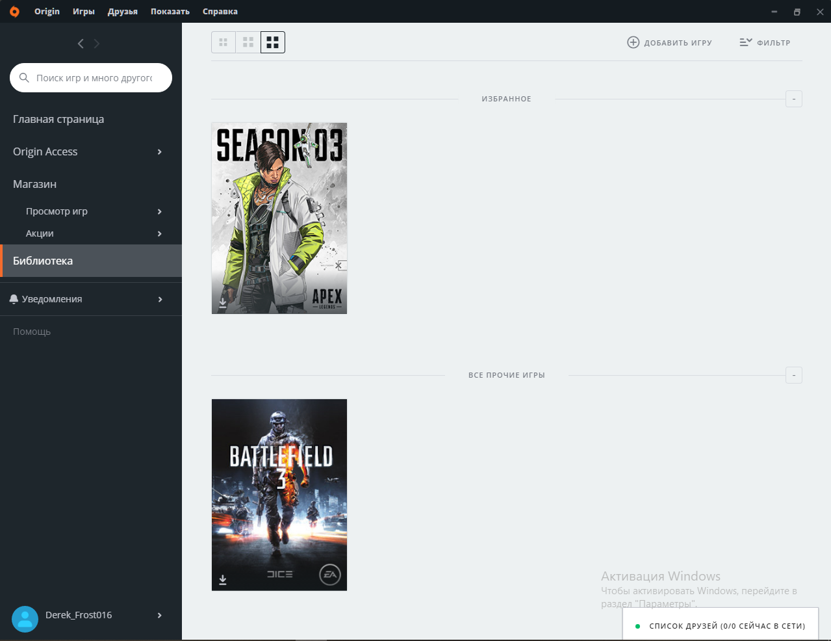831x641 pixels.
Task: Expand the Derek_Frost016 profile chevron
Action: [160, 615]
